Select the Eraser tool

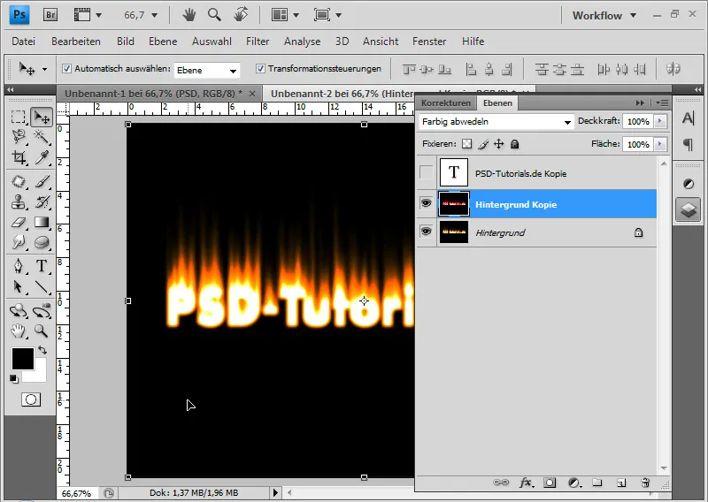(x=18, y=223)
